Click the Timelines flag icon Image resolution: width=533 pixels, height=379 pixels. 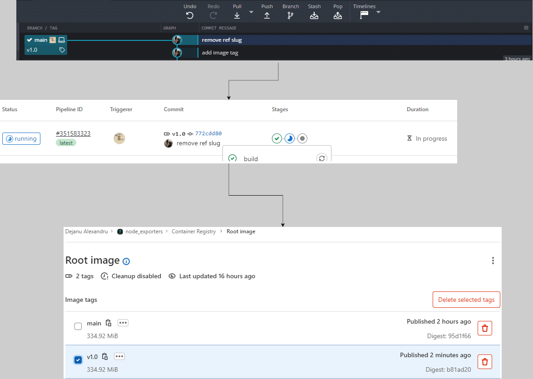point(364,15)
